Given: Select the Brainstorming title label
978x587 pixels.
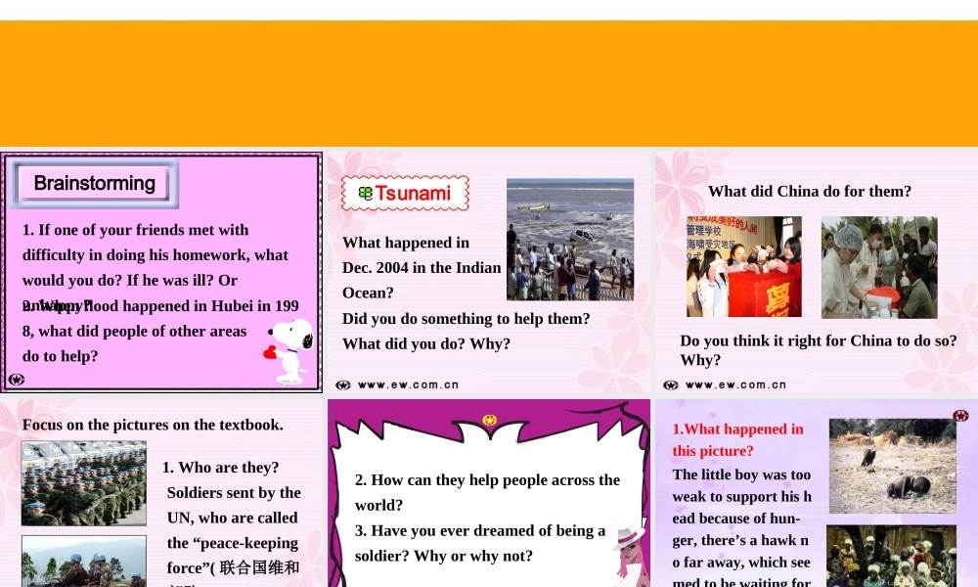Looking at the screenshot, I should [94, 183].
